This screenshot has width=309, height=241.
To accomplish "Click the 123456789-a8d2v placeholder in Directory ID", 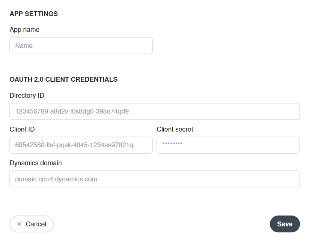I will click(72, 111).
